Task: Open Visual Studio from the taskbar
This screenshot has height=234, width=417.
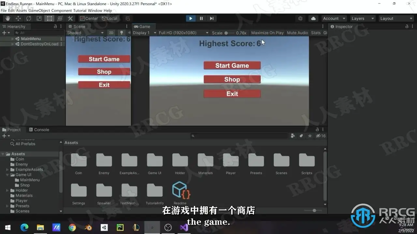Action: (184, 227)
